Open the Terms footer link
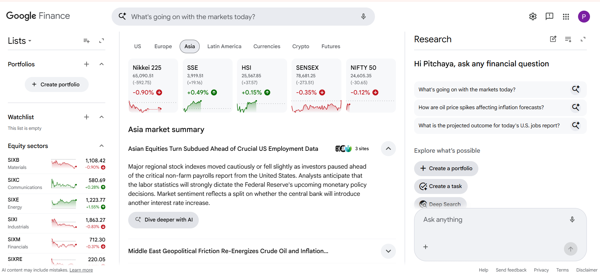This screenshot has height=275, width=600. click(562, 270)
